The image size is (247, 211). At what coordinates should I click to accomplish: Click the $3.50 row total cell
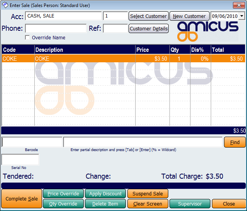[x=228, y=59]
